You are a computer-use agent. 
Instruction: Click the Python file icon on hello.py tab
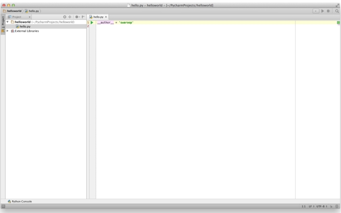click(91, 16)
